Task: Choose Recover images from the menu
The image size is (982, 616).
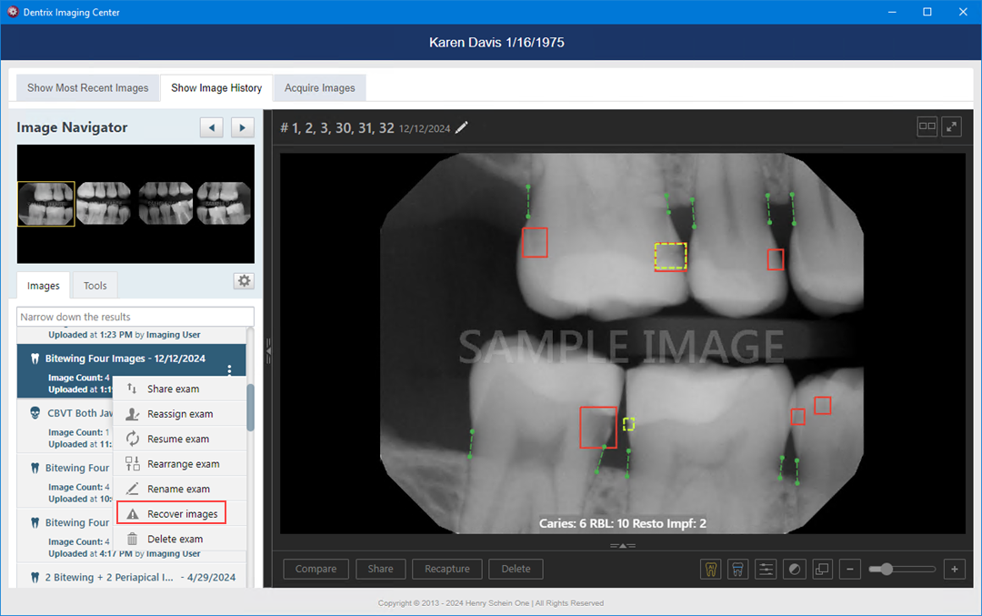Action: (171, 512)
